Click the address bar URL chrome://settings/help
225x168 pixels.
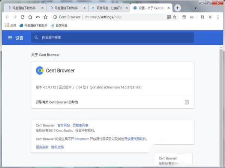(103, 17)
